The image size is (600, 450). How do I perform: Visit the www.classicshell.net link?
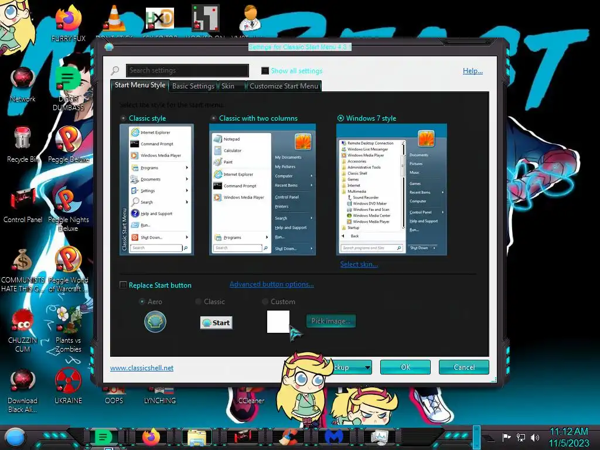(142, 368)
